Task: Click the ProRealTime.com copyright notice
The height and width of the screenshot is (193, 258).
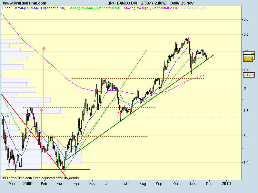Action: pyautogui.click(x=40, y=178)
